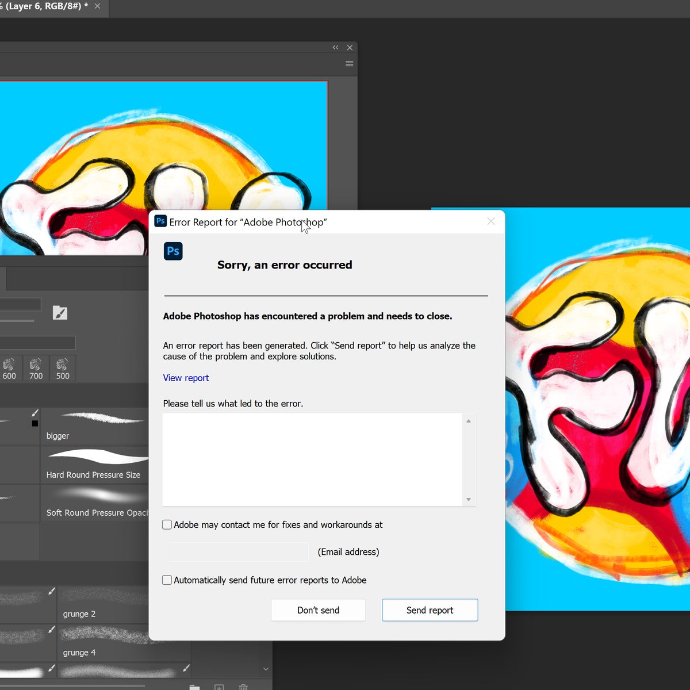This screenshot has height=690, width=690.
Task: Click the delete brush trash icon
Action: pyautogui.click(x=243, y=688)
